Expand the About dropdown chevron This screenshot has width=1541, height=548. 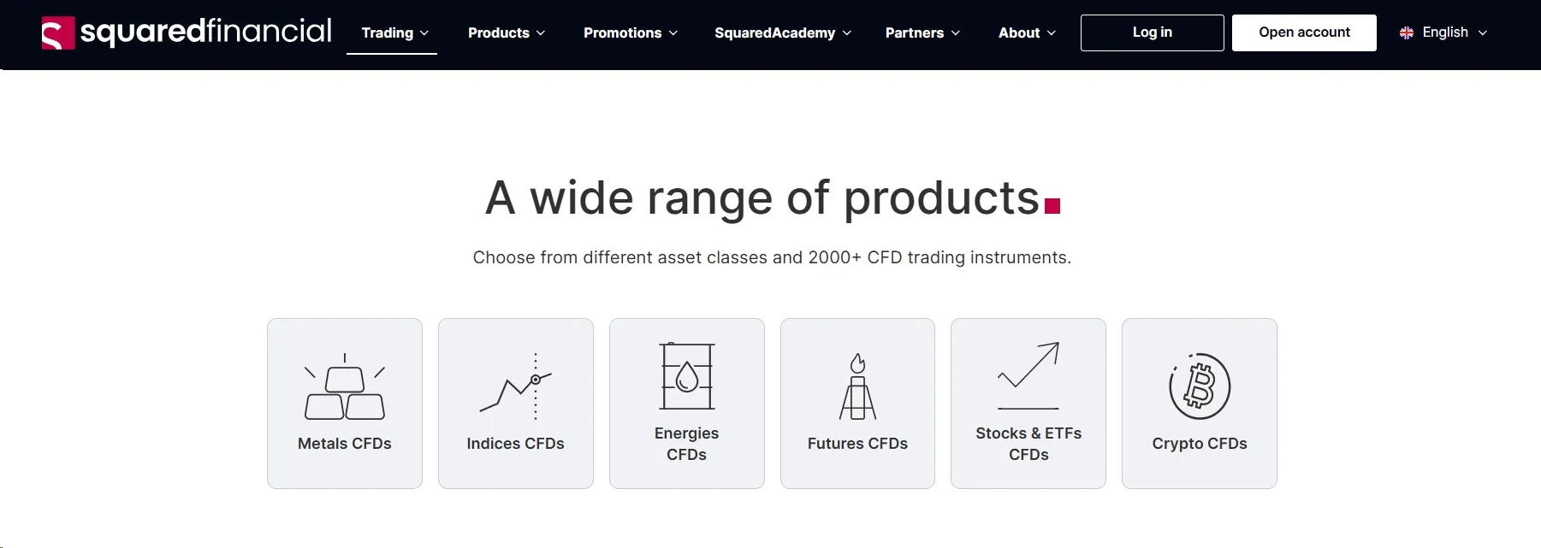click(1052, 33)
